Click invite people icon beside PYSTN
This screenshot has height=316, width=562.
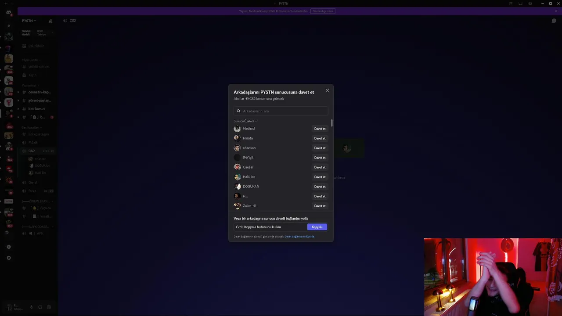(x=50, y=21)
